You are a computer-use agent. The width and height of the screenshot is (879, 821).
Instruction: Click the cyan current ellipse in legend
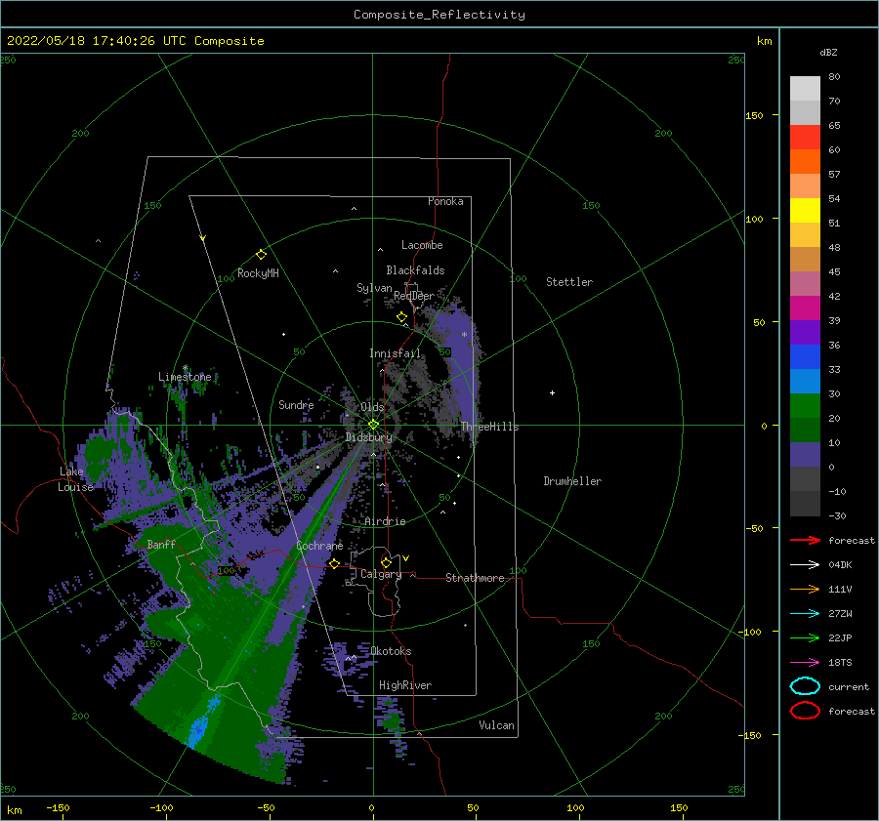coord(805,686)
